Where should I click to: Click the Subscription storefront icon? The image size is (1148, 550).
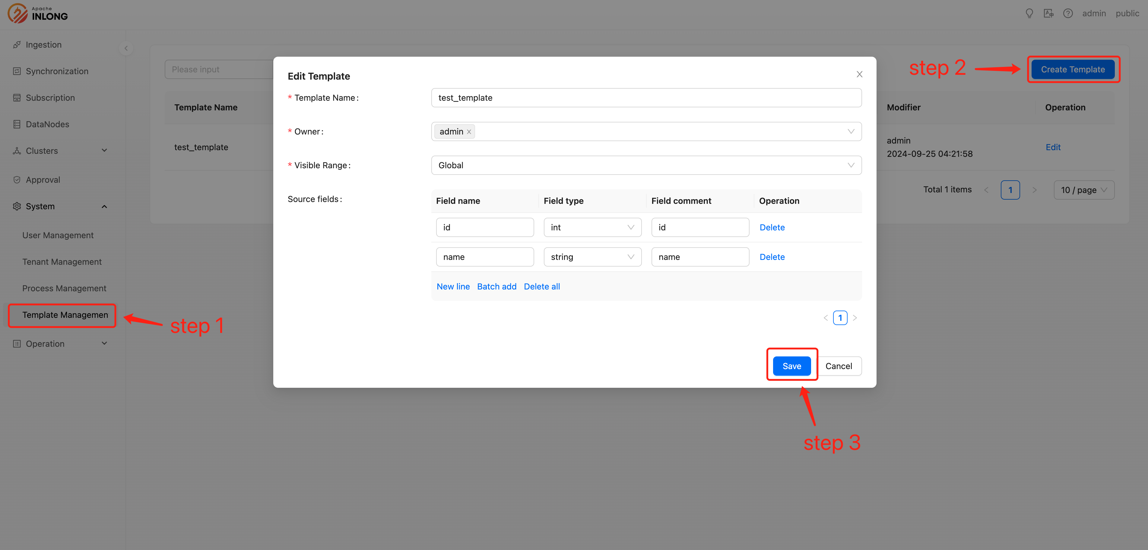[x=17, y=97]
